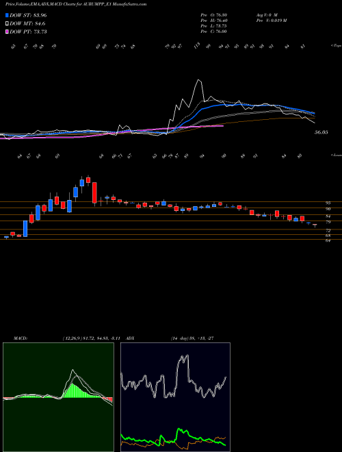Select the 'DOW MT: 84.6' legend text

(27, 24)
